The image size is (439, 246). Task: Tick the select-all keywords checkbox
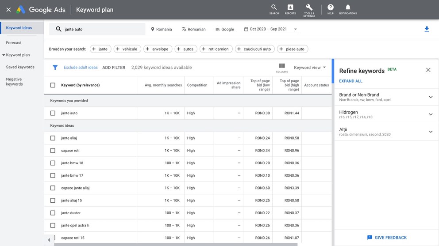click(53, 85)
